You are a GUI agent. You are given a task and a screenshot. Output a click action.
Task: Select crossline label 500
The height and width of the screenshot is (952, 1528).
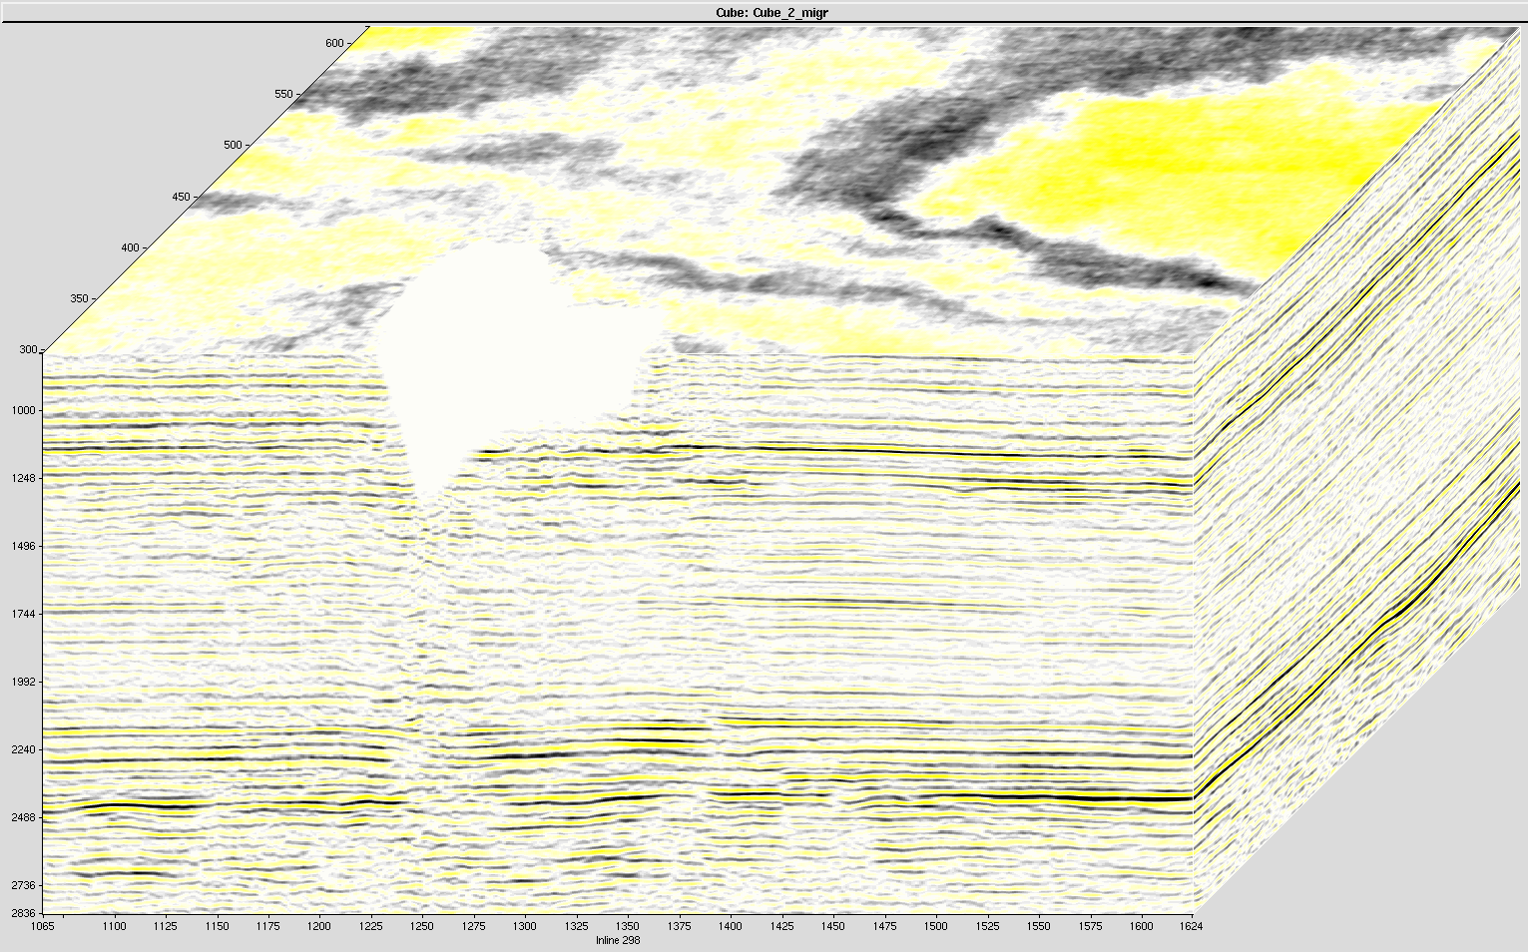click(233, 145)
